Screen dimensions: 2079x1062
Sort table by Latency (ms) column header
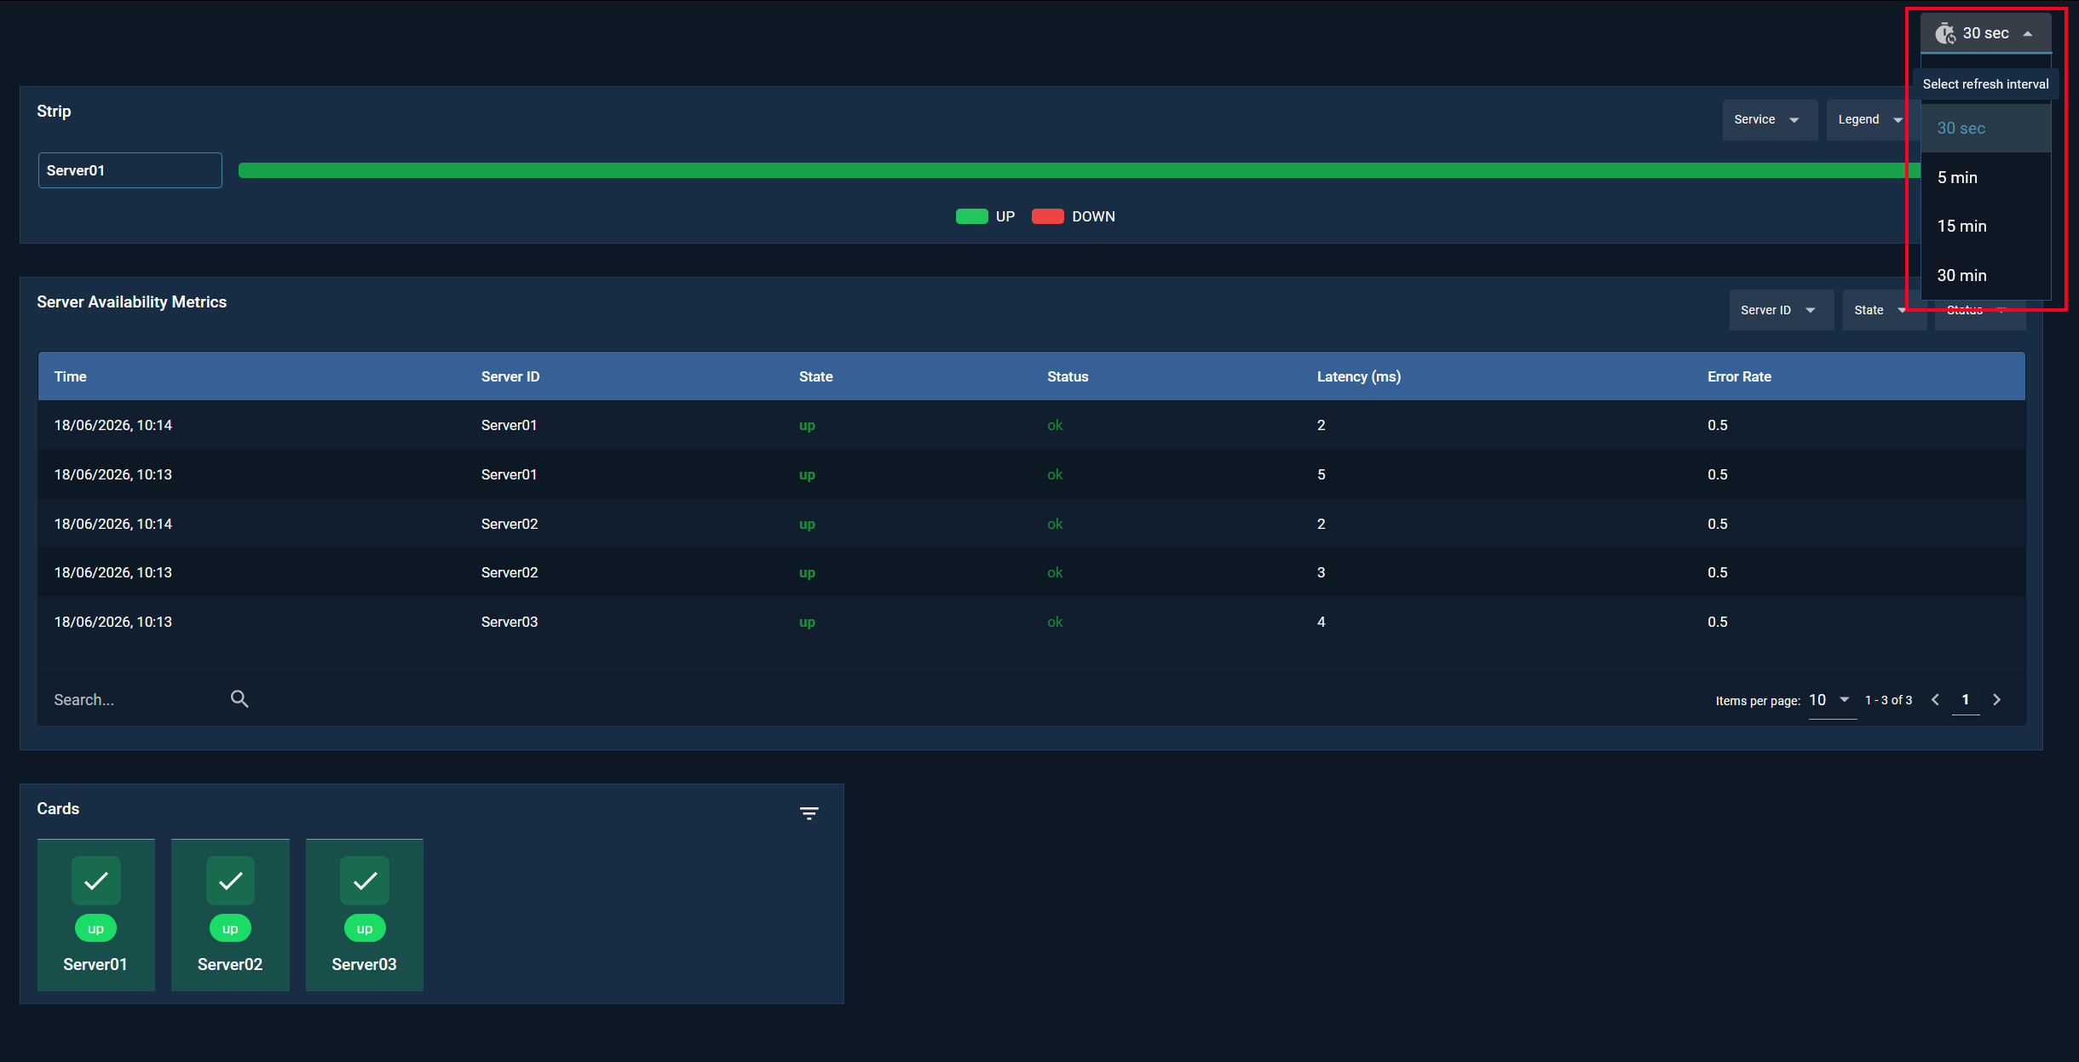click(x=1359, y=376)
